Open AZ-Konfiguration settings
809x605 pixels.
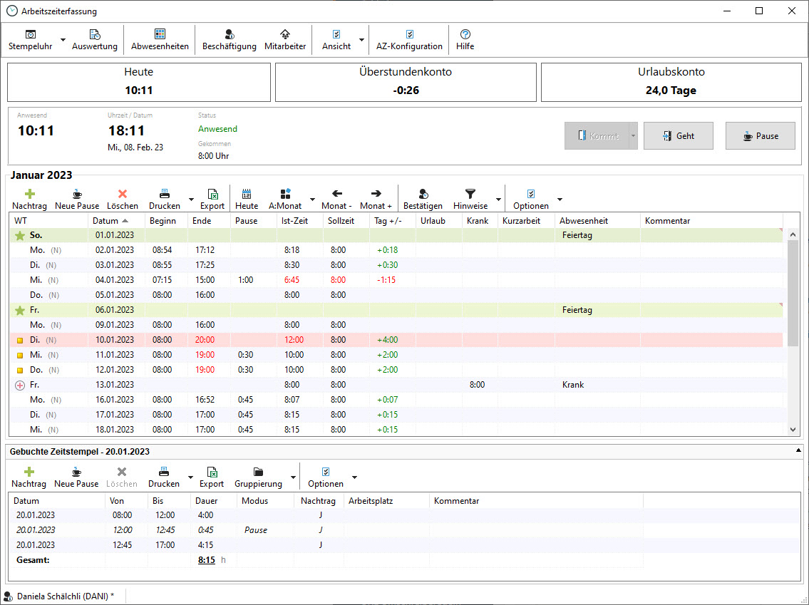click(x=409, y=40)
